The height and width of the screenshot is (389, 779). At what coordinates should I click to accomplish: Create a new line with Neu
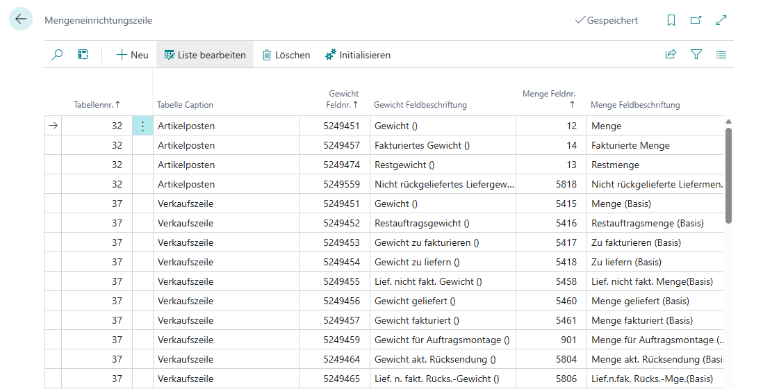(132, 55)
